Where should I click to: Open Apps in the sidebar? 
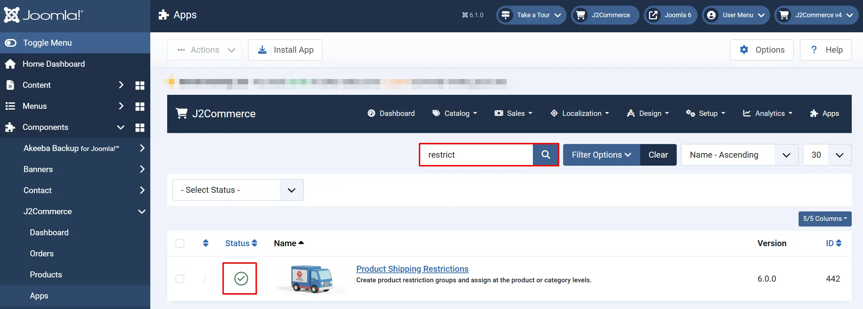[x=39, y=296]
